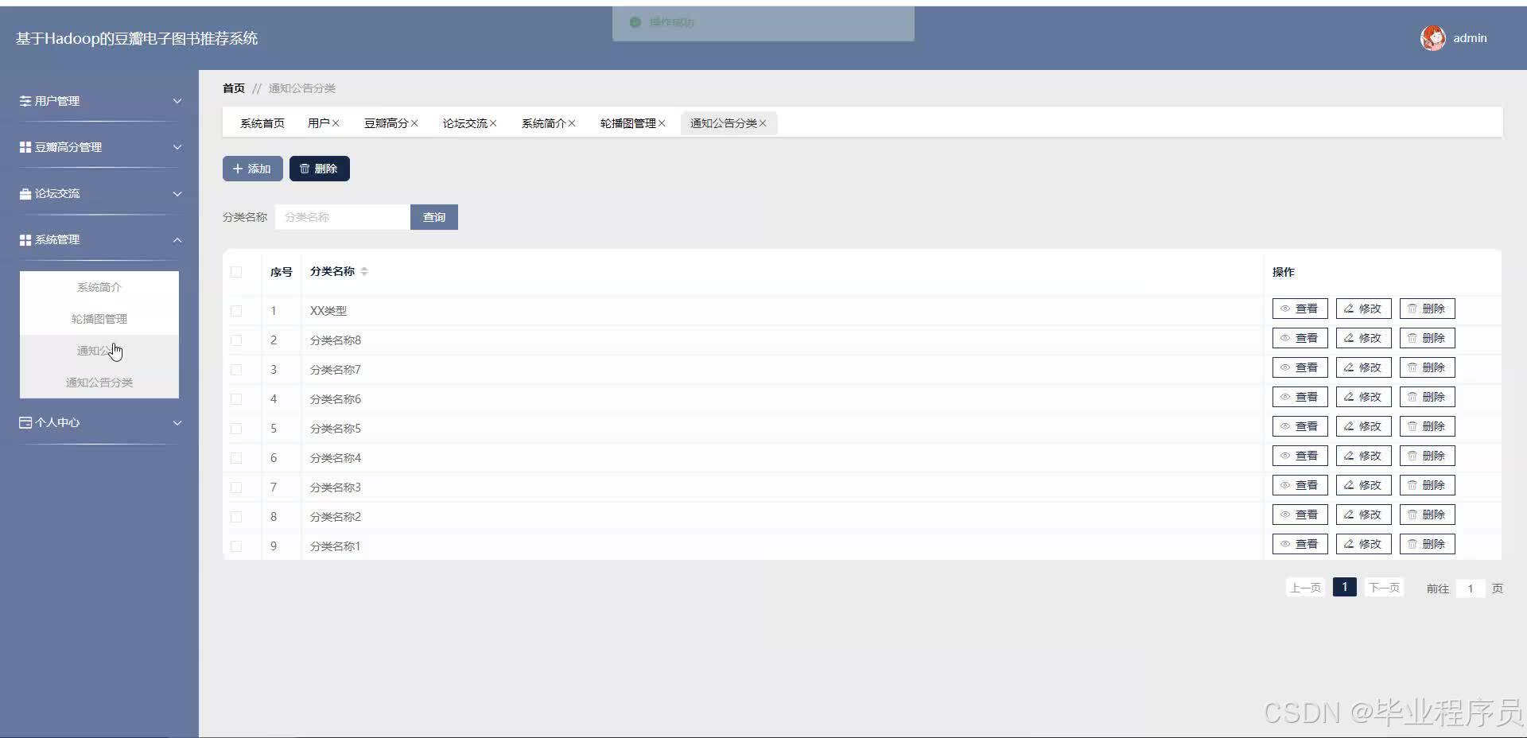Expand the 豆瓣高分管理 menu chevron
Screen dimensions: 1527x738
click(x=177, y=147)
